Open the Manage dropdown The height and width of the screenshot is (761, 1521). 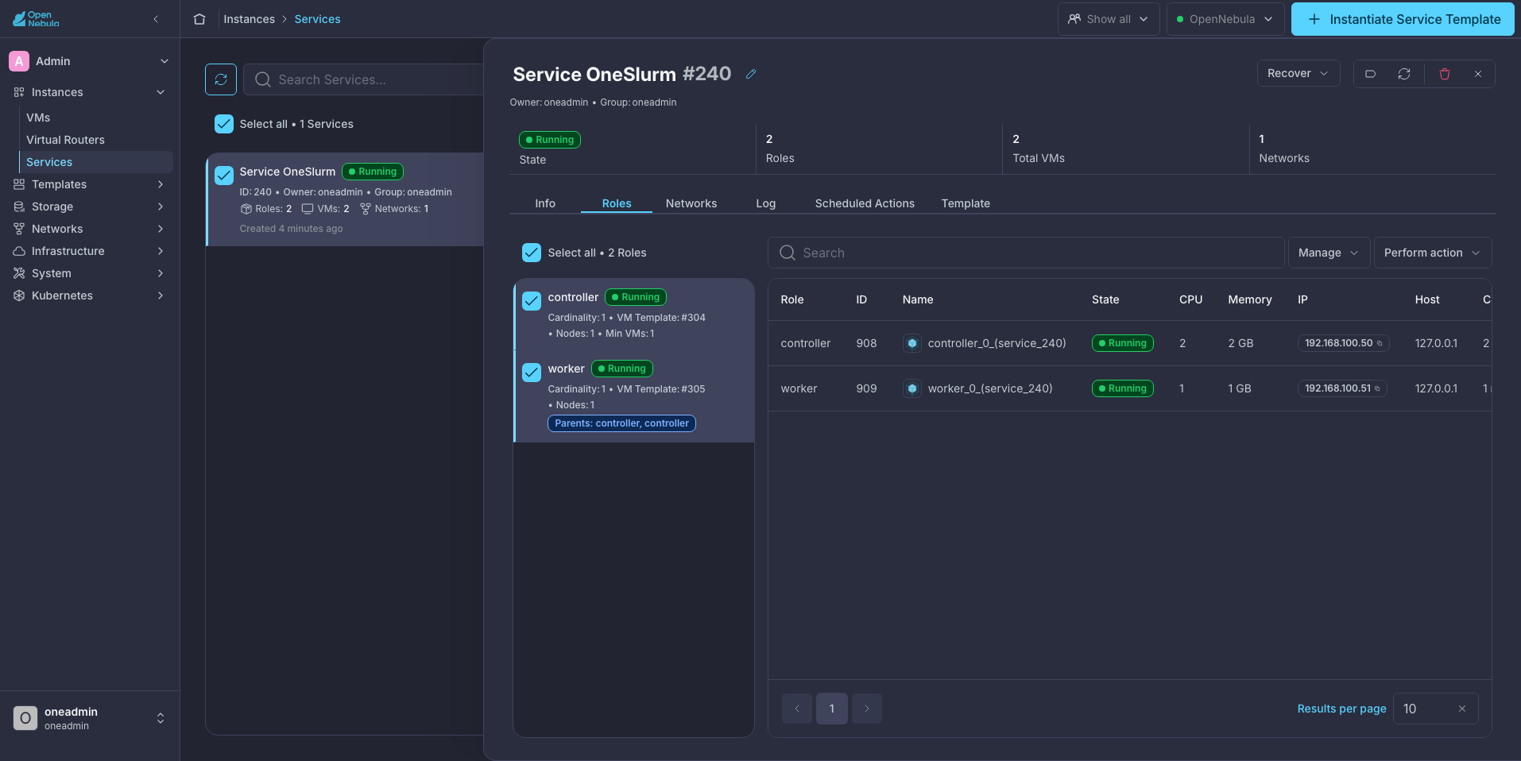coord(1329,253)
